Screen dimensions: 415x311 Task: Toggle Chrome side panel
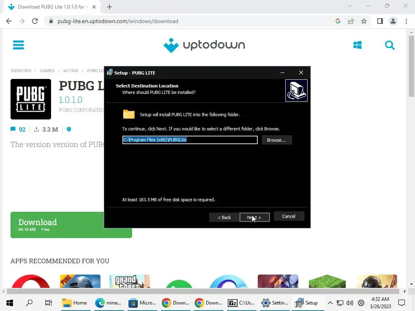click(380, 21)
